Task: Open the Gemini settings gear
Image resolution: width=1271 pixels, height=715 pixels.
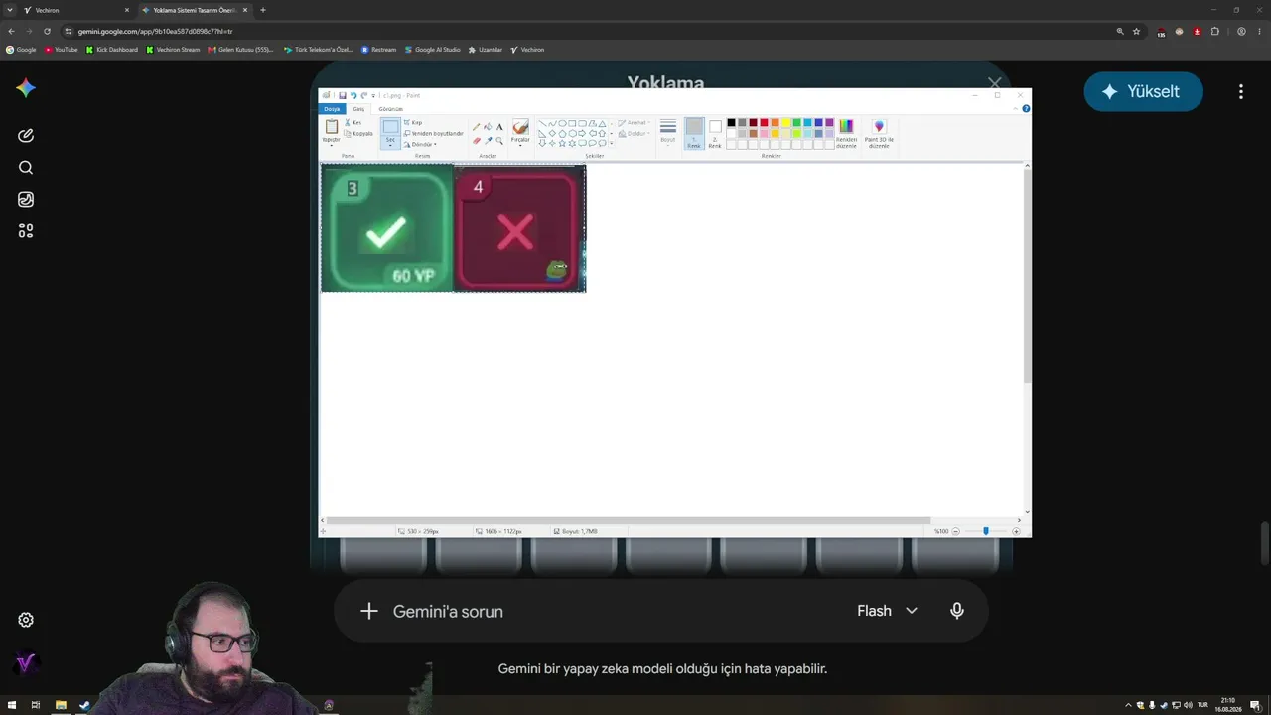Action: click(x=26, y=620)
